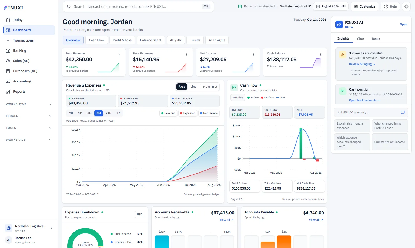Switch chart to Line mode
The image size is (415, 248).
tap(193, 87)
